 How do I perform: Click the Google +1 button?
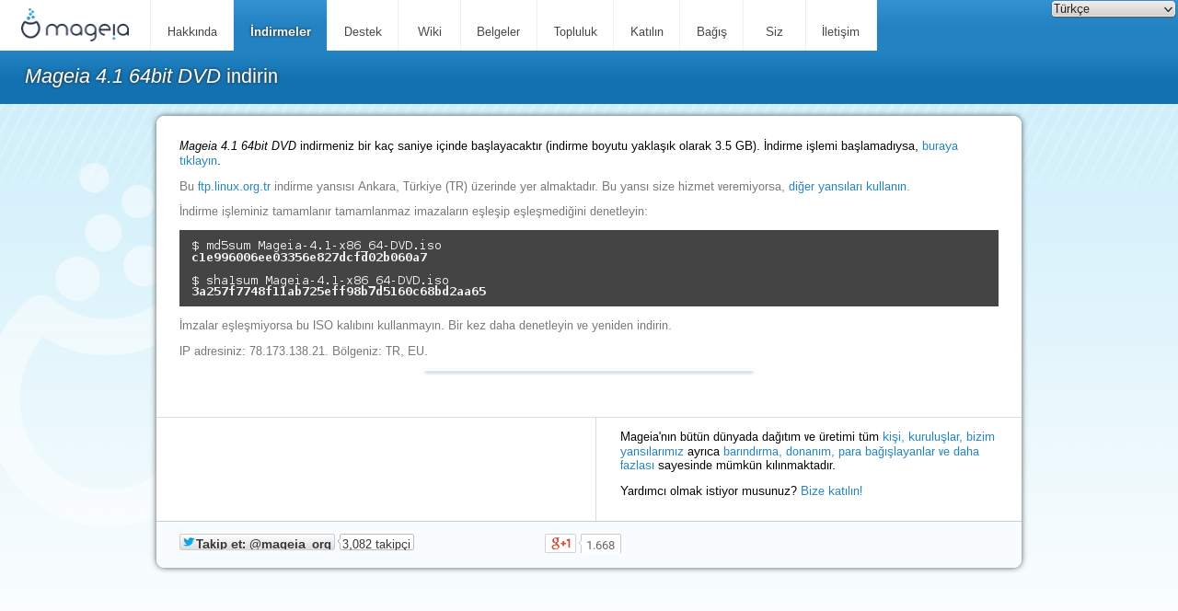(x=560, y=543)
